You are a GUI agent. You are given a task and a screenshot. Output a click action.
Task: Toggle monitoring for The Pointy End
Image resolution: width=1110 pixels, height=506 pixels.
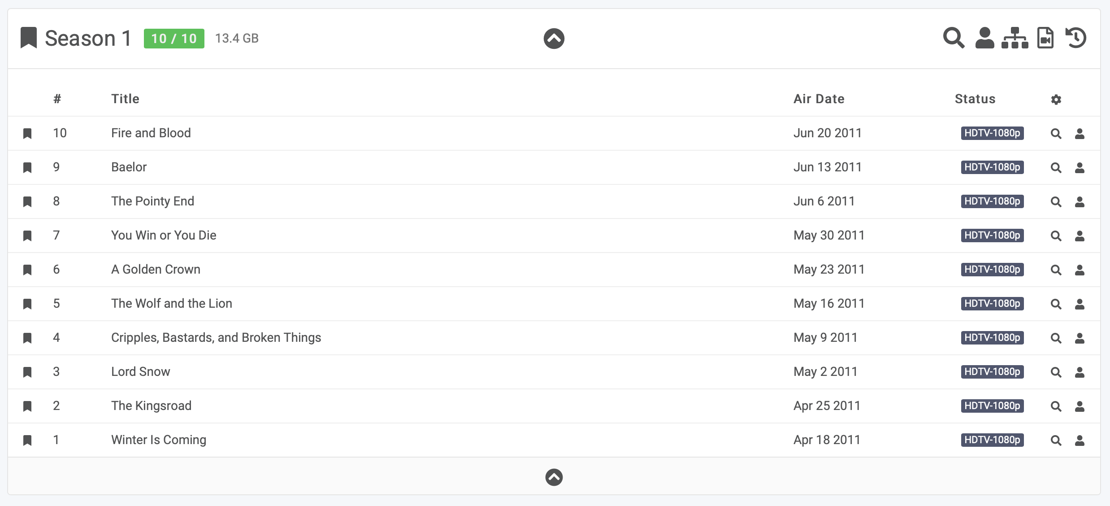pyautogui.click(x=27, y=202)
